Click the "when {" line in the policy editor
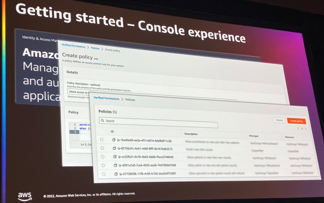 click(x=85, y=129)
